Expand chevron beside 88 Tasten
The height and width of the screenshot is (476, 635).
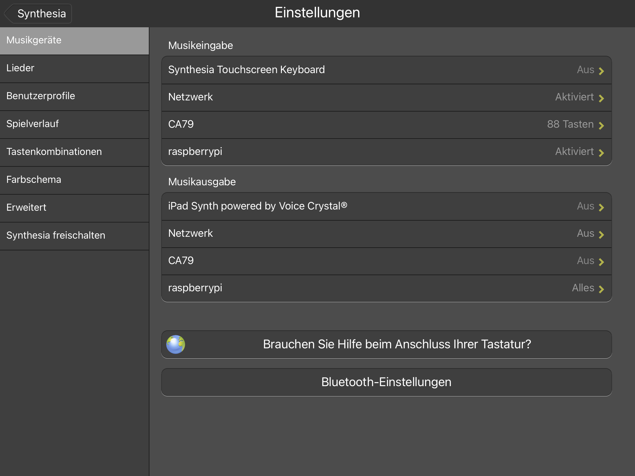[x=601, y=126]
